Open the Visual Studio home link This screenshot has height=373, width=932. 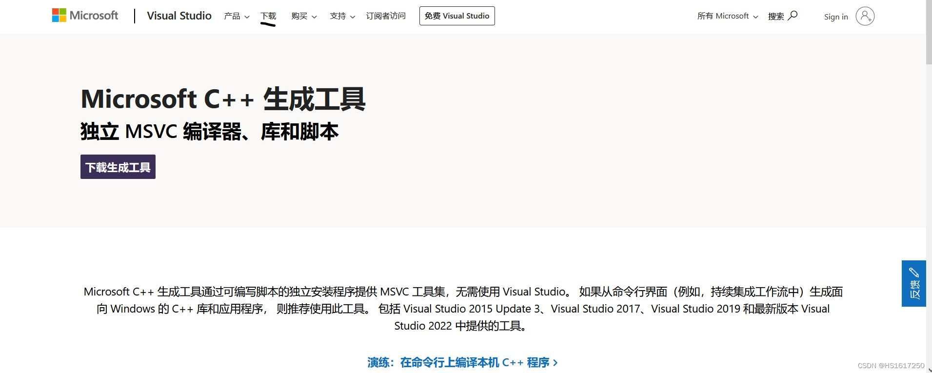click(179, 16)
